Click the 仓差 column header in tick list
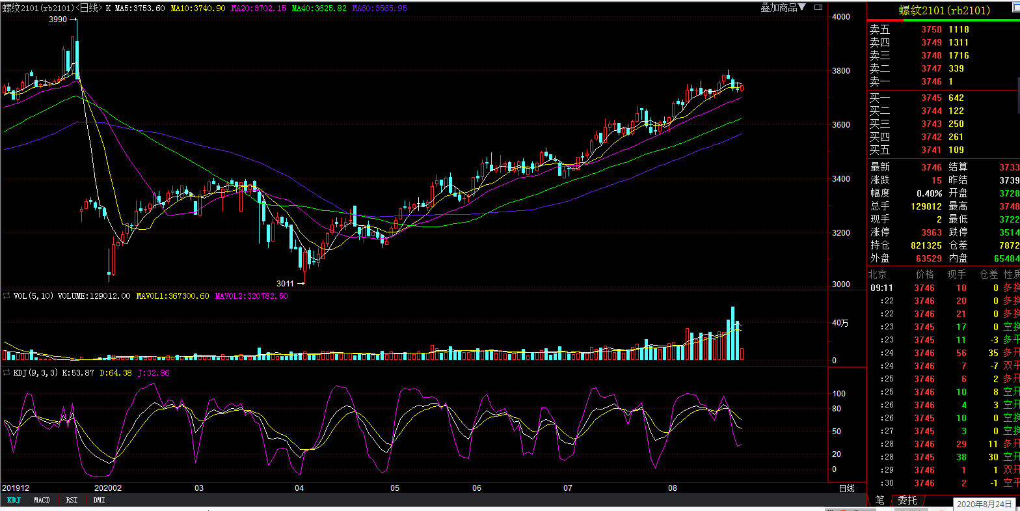 click(988, 275)
